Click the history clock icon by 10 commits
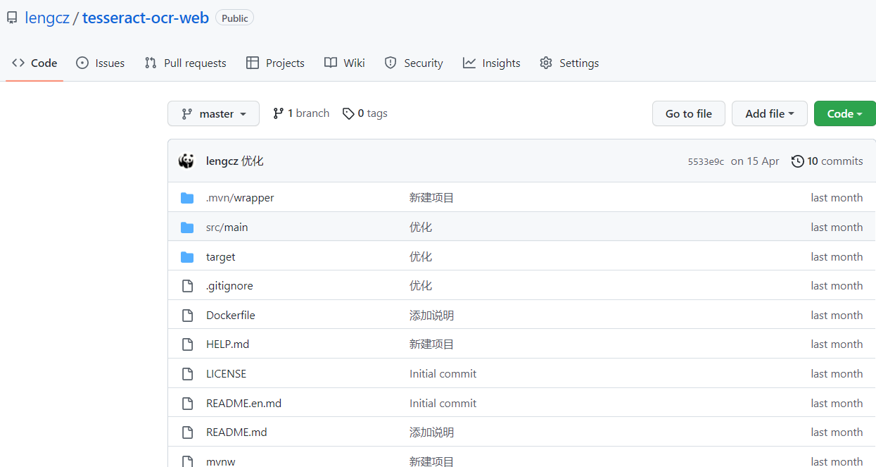This screenshot has width=876, height=467. pyautogui.click(x=798, y=161)
